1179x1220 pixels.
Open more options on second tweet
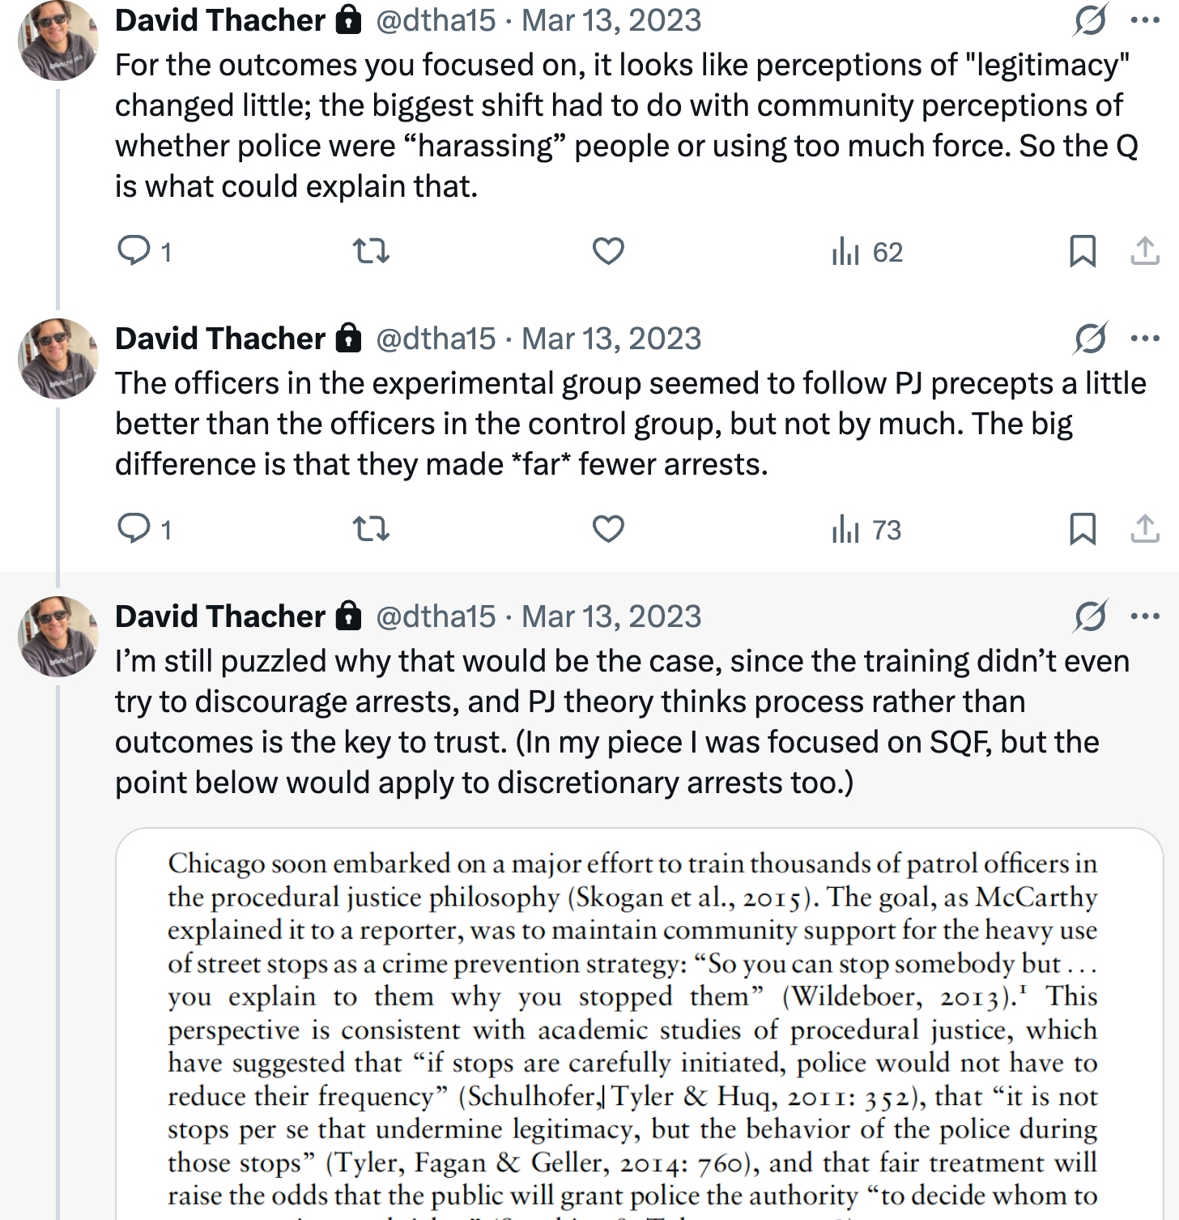[x=1145, y=338]
